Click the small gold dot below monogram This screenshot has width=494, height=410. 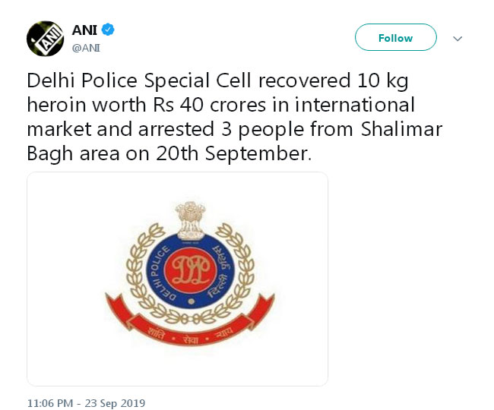click(x=191, y=301)
